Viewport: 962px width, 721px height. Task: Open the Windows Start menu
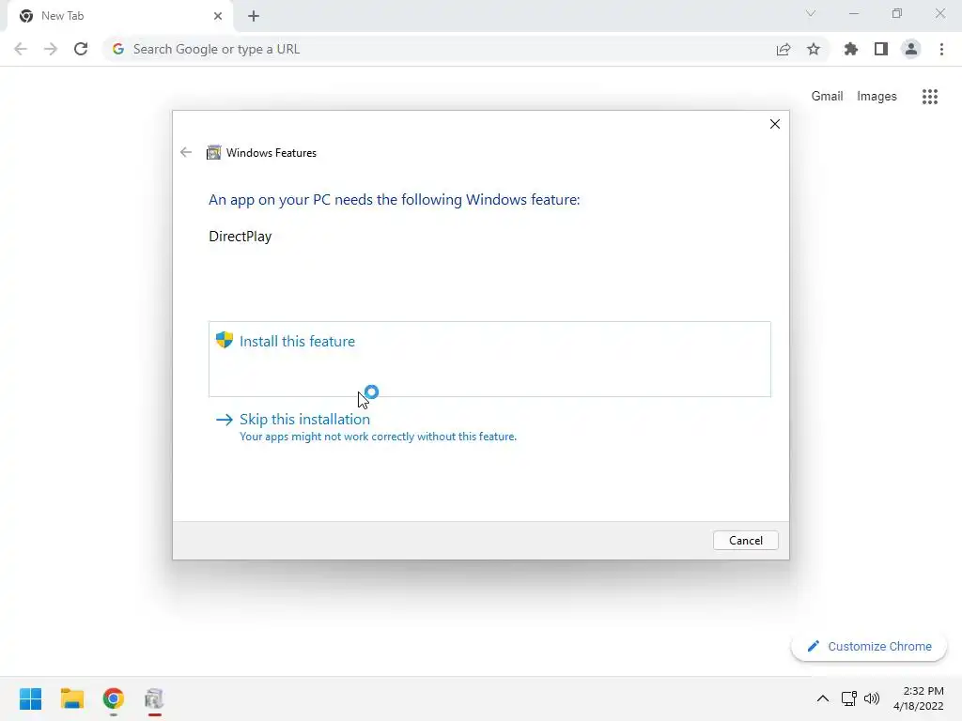[x=30, y=698]
